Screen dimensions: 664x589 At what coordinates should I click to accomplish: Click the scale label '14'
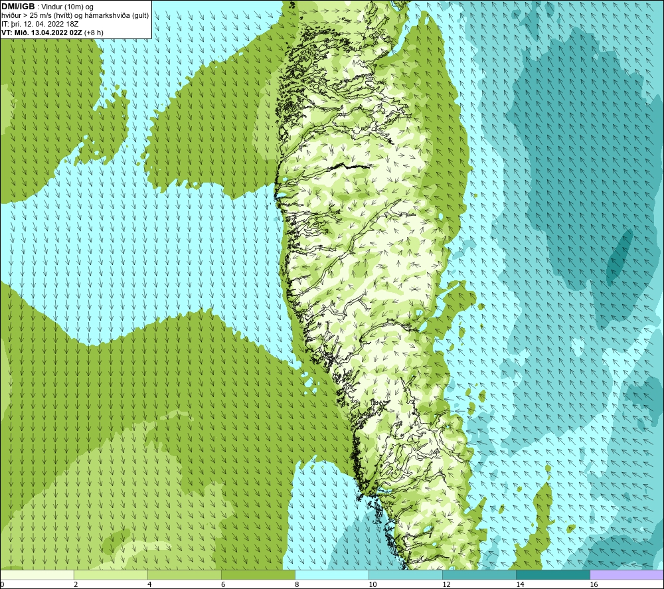[520, 584]
